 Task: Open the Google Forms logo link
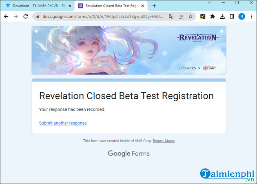pos(128,154)
